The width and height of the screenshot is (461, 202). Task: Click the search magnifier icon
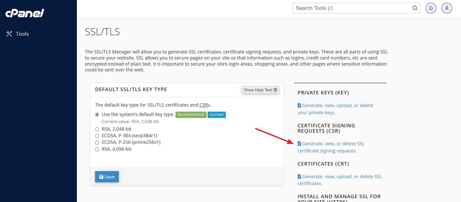point(415,8)
